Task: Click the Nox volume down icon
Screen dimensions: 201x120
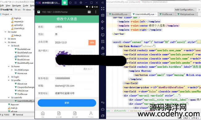Action: [103, 28]
